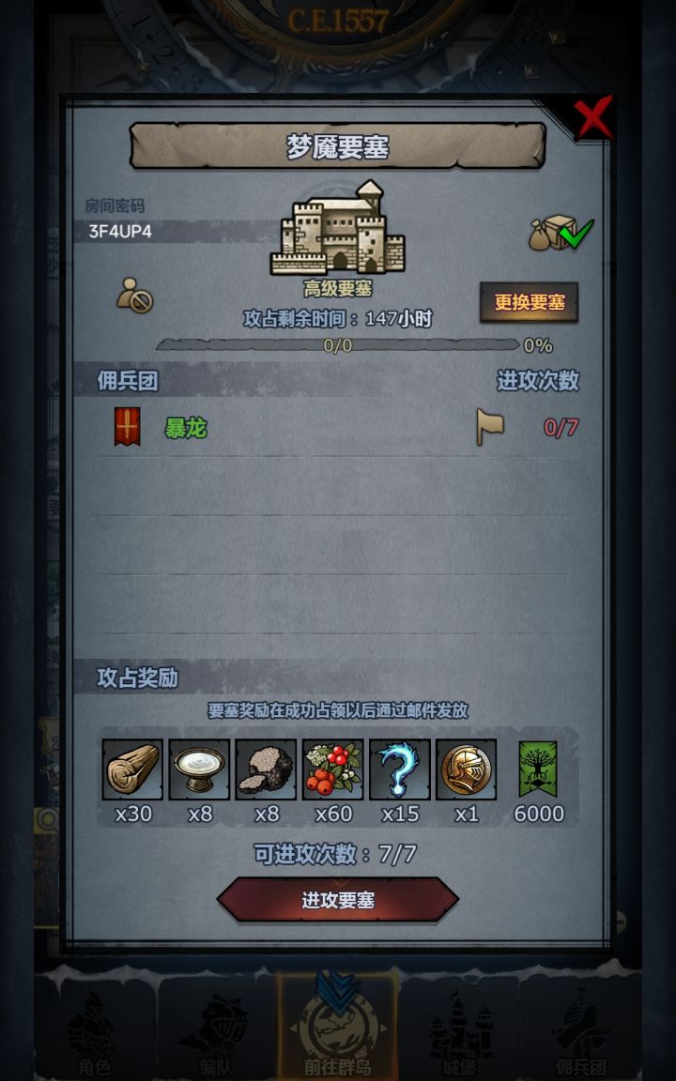
Task: Toggle the supply box checkmark icon
Action: point(561,233)
